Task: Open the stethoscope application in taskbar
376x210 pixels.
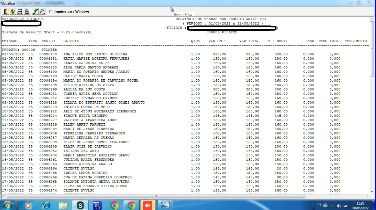Action: click(97, 206)
